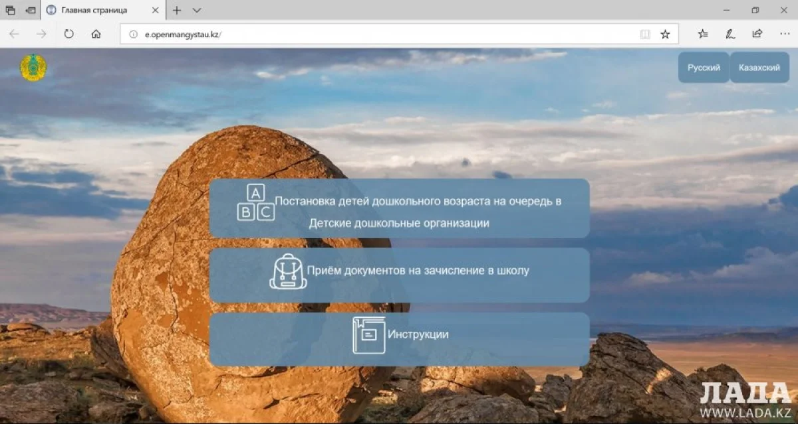Open Microsoft Edge Hub favorites icon

(x=704, y=34)
